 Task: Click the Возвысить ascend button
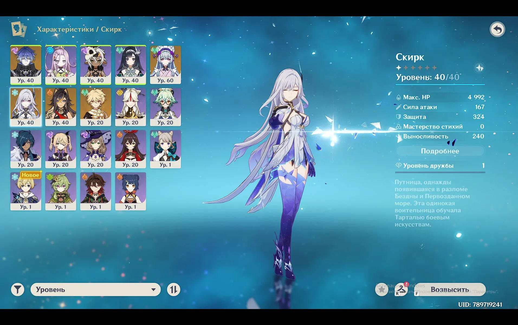point(450,289)
